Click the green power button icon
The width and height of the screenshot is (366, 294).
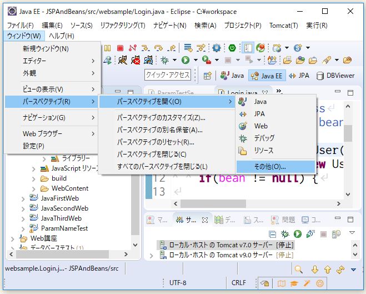click(x=232, y=48)
